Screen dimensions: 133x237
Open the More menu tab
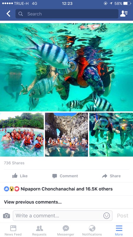coord(119,230)
